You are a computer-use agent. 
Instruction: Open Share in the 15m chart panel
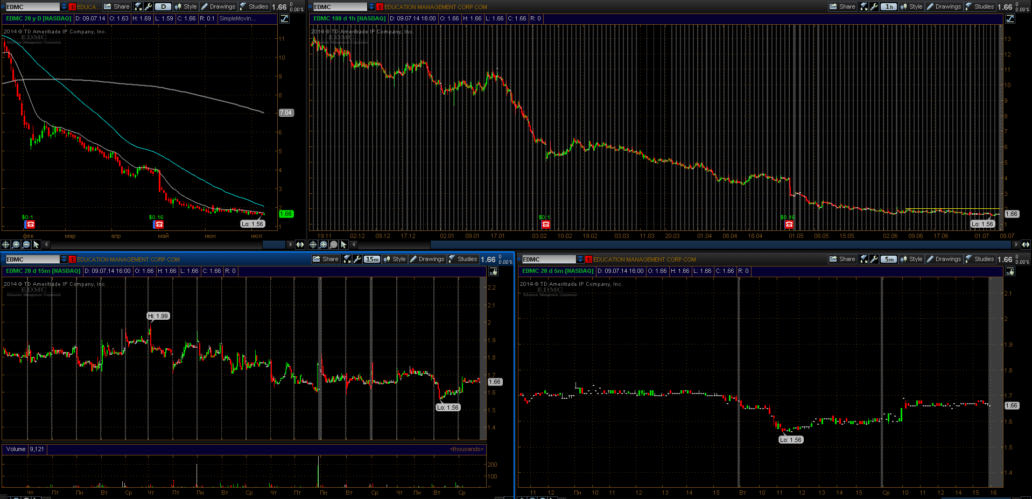click(326, 259)
